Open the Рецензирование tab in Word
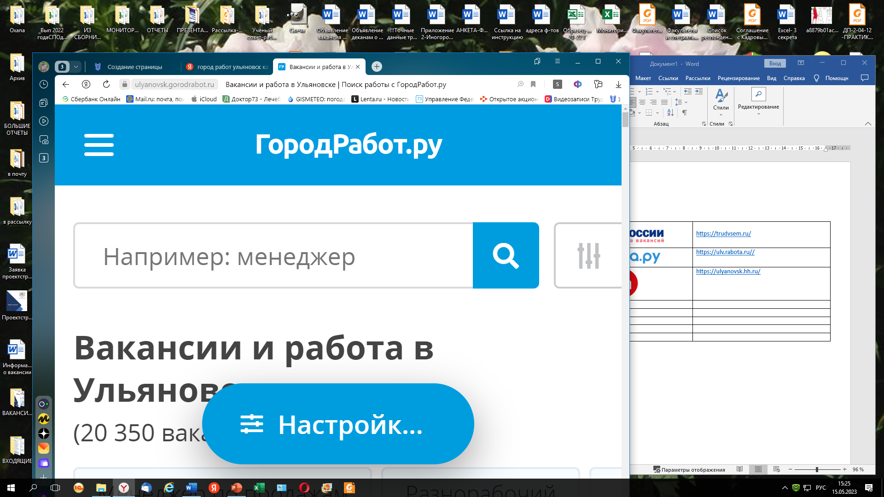 (x=739, y=78)
